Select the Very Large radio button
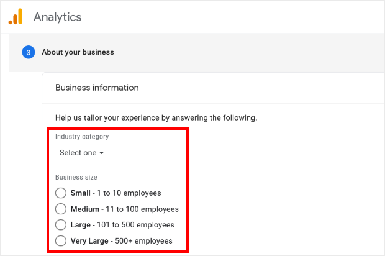 point(61,240)
